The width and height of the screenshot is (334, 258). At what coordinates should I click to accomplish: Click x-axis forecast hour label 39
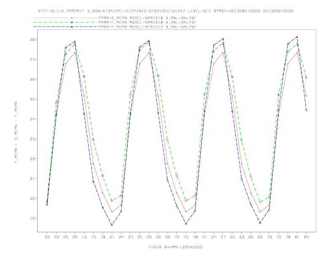pyautogui.click(x=167, y=237)
